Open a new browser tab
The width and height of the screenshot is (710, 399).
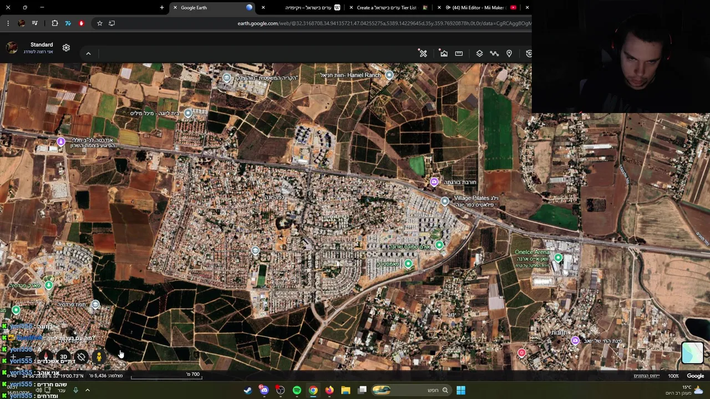[x=162, y=8]
